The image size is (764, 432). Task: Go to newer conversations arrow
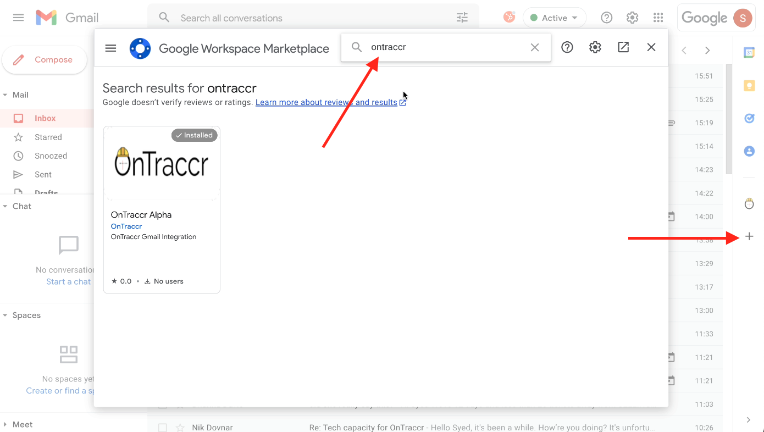pyautogui.click(x=684, y=51)
